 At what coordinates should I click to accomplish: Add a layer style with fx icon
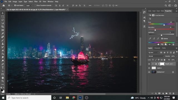click(x=156, y=93)
